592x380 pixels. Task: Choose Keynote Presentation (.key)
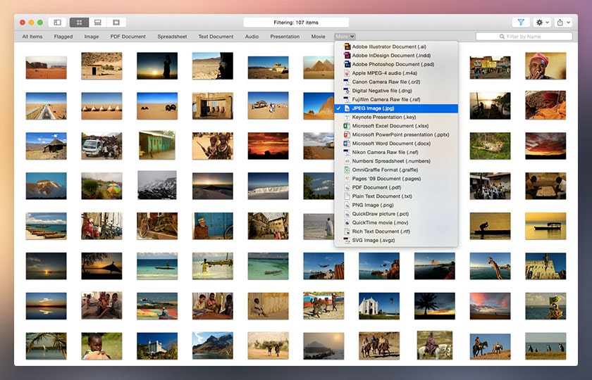(396, 117)
